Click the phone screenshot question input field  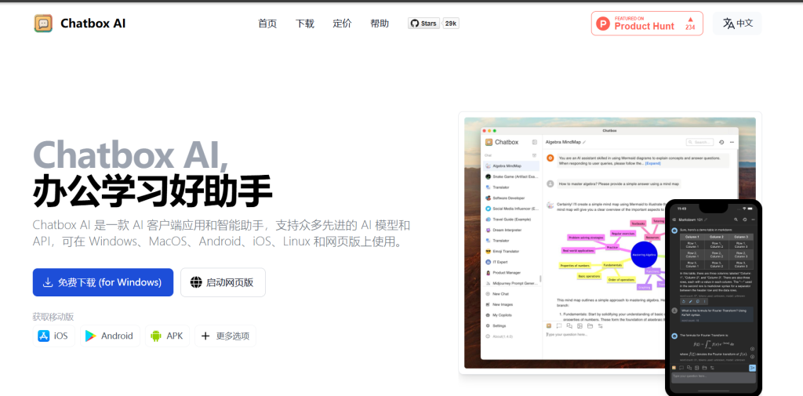pyautogui.click(x=713, y=376)
